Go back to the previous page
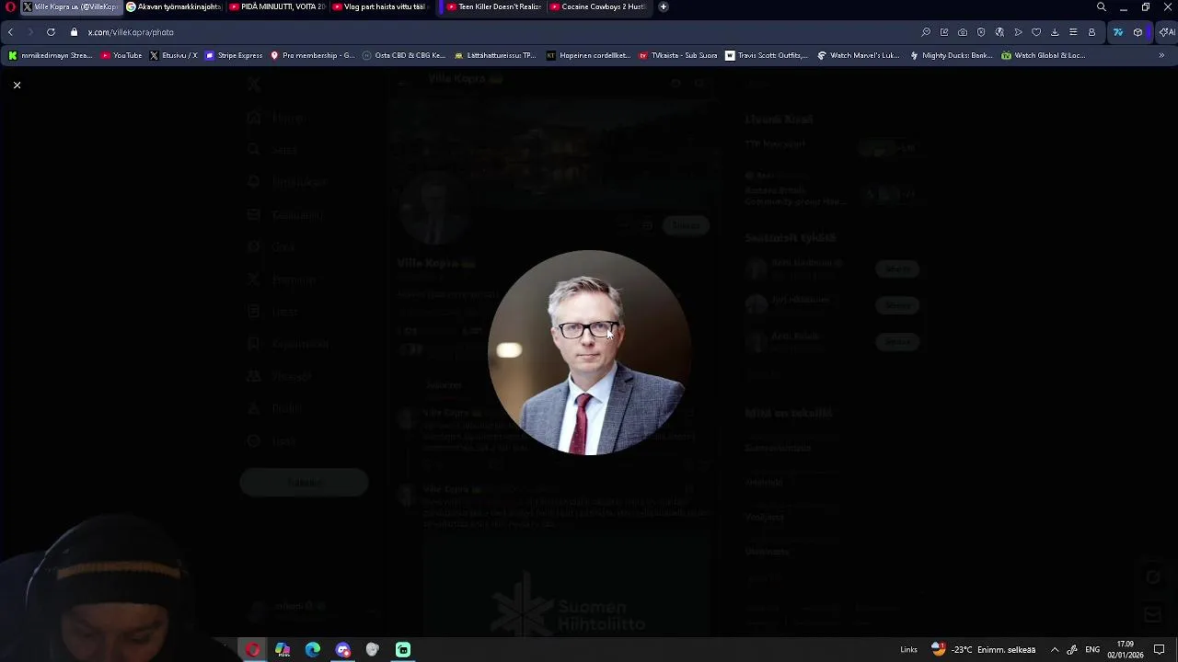The height and width of the screenshot is (662, 1178). tap(10, 32)
